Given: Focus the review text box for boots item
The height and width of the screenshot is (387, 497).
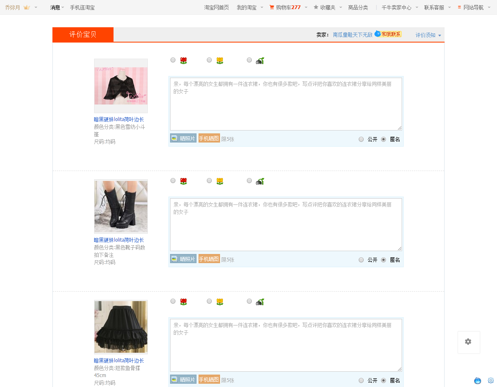Looking at the screenshot, I should (x=286, y=225).
